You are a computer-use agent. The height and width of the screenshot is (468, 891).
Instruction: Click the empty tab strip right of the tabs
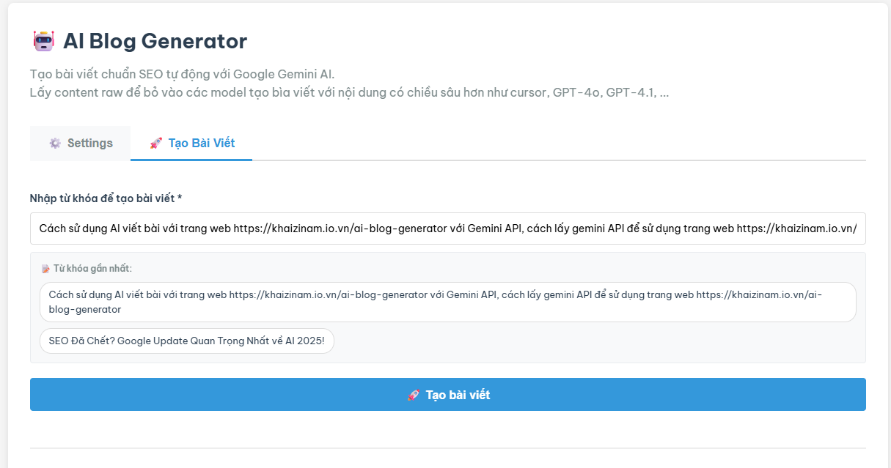(557, 144)
